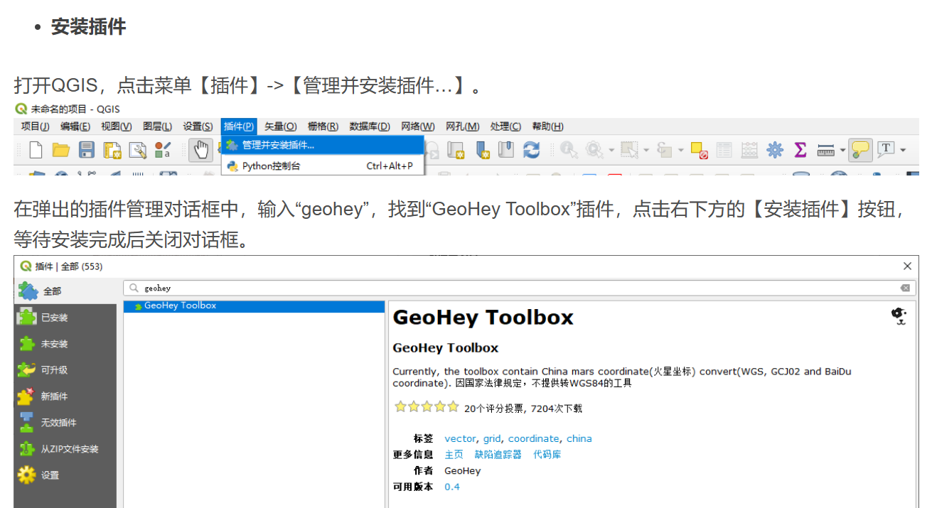Click the Deselect Features yellow square icon
This screenshot has width=932, height=508.
(x=699, y=150)
